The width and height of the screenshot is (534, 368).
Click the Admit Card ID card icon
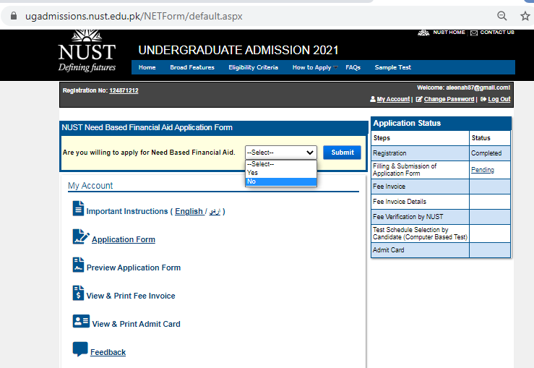click(x=81, y=321)
